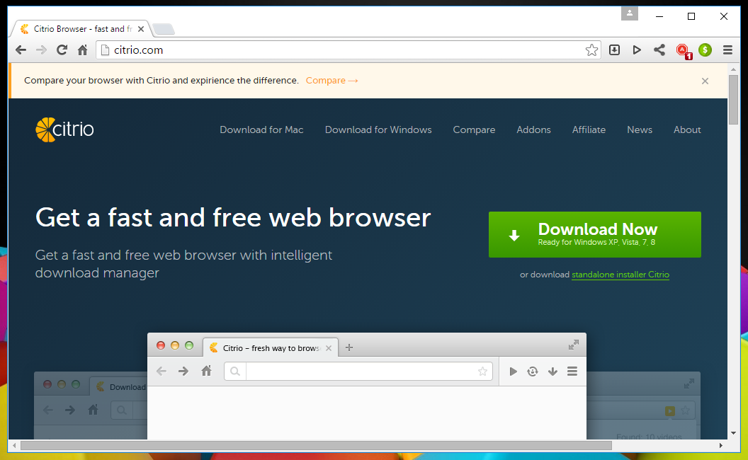Click the mockup browser download arrow icon

click(x=552, y=372)
